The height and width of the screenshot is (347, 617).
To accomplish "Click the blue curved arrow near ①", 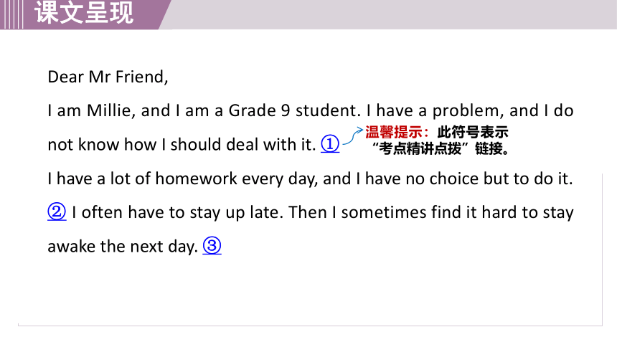I will [352, 136].
